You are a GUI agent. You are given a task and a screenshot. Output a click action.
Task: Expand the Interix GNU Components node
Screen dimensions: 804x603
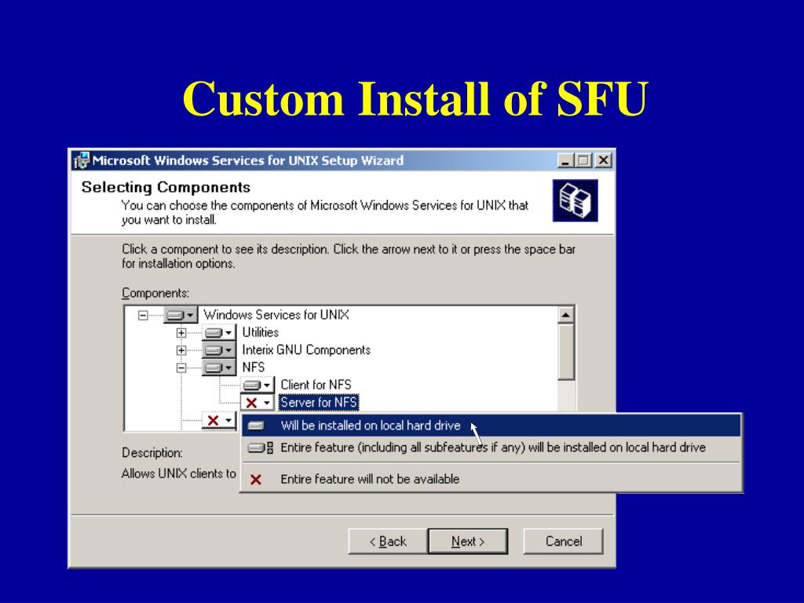tap(181, 350)
